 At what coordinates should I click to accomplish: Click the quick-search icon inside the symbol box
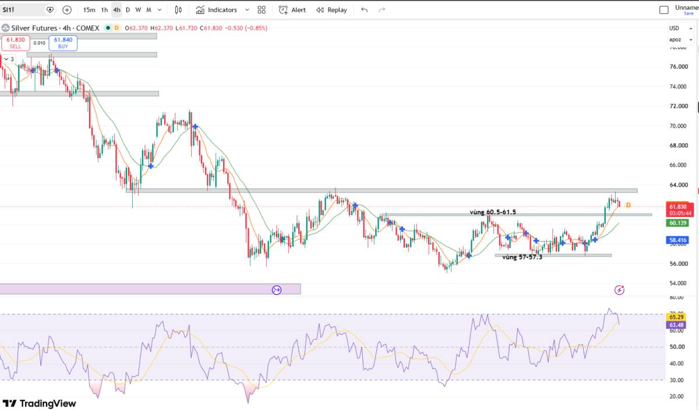[x=50, y=10]
